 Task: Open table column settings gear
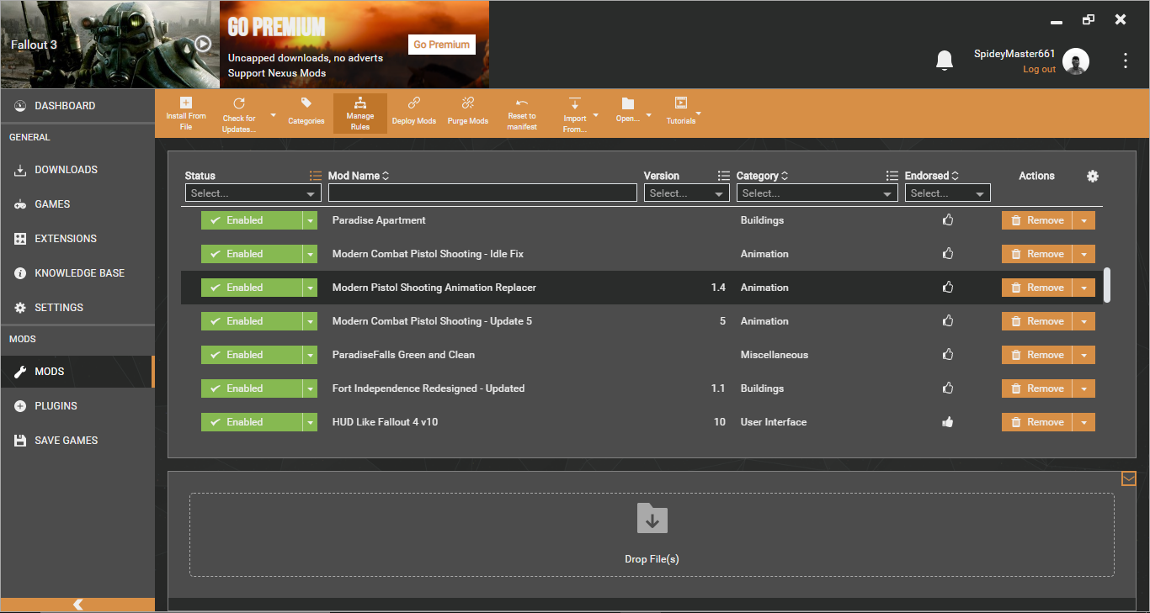[1093, 176]
